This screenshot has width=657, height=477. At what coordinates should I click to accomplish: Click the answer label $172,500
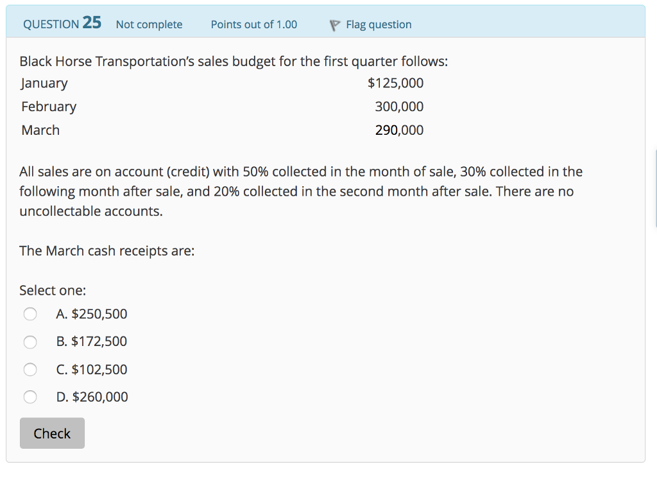click(92, 342)
